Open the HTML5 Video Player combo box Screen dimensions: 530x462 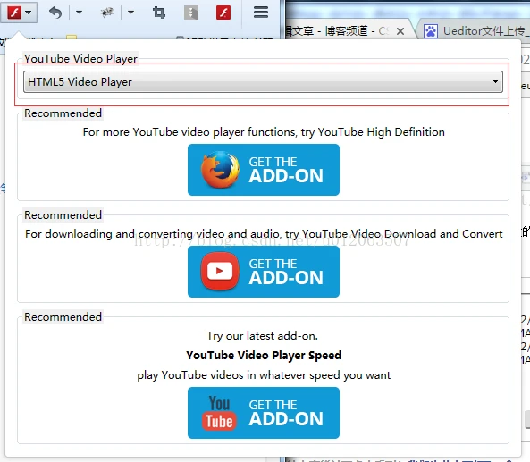click(x=263, y=82)
